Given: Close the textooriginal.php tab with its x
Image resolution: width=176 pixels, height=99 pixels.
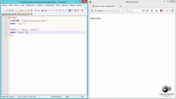Looking at the screenshot, I should click(x=31, y=14).
